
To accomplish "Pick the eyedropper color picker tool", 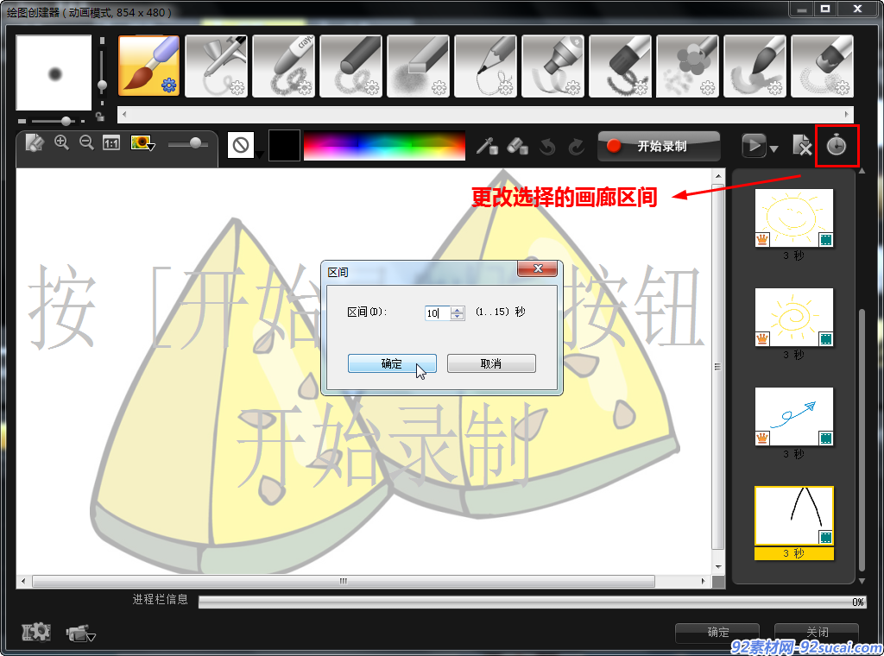I will point(486,146).
